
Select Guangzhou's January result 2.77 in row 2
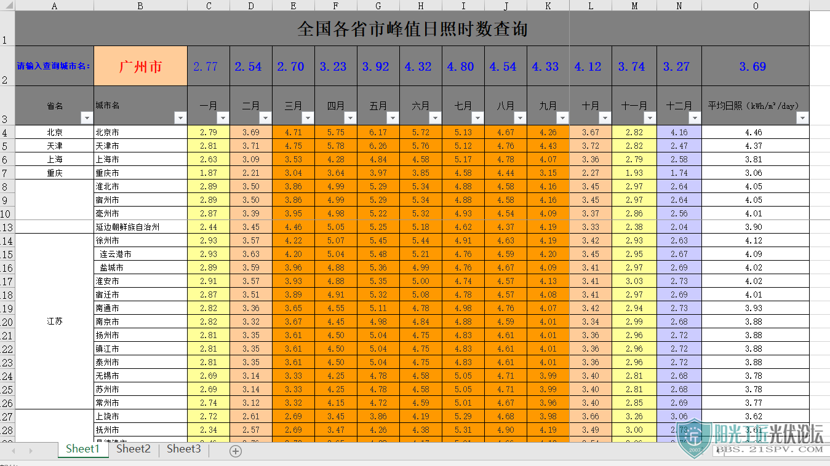click(209, 66)
